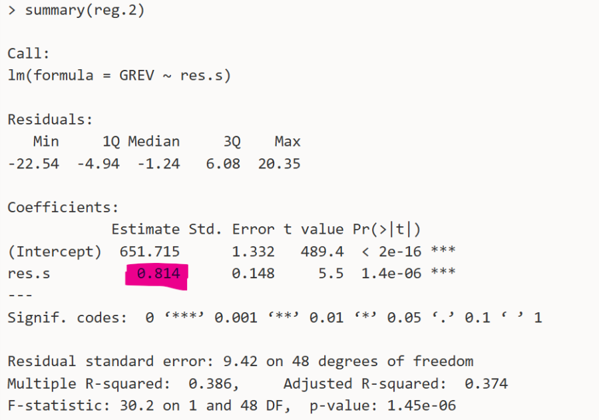Click the Residuals heading
599x420 pixels.
pos(50,120)
